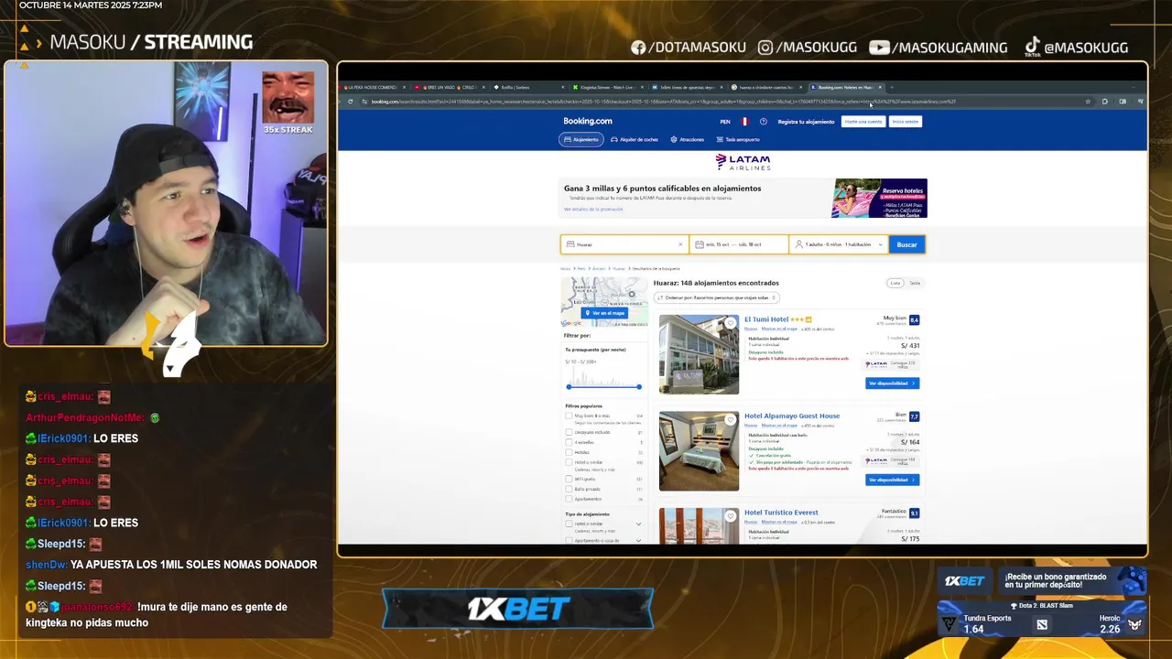The image size is (1172, 659).
Task: Check 'Apartamentos' filter
Action: pyautogui.click(x=569, y=499)
